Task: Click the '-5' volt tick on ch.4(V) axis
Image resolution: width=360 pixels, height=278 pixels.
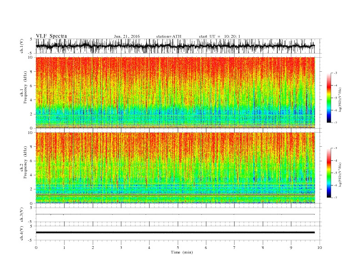Action: click(31, 240)
